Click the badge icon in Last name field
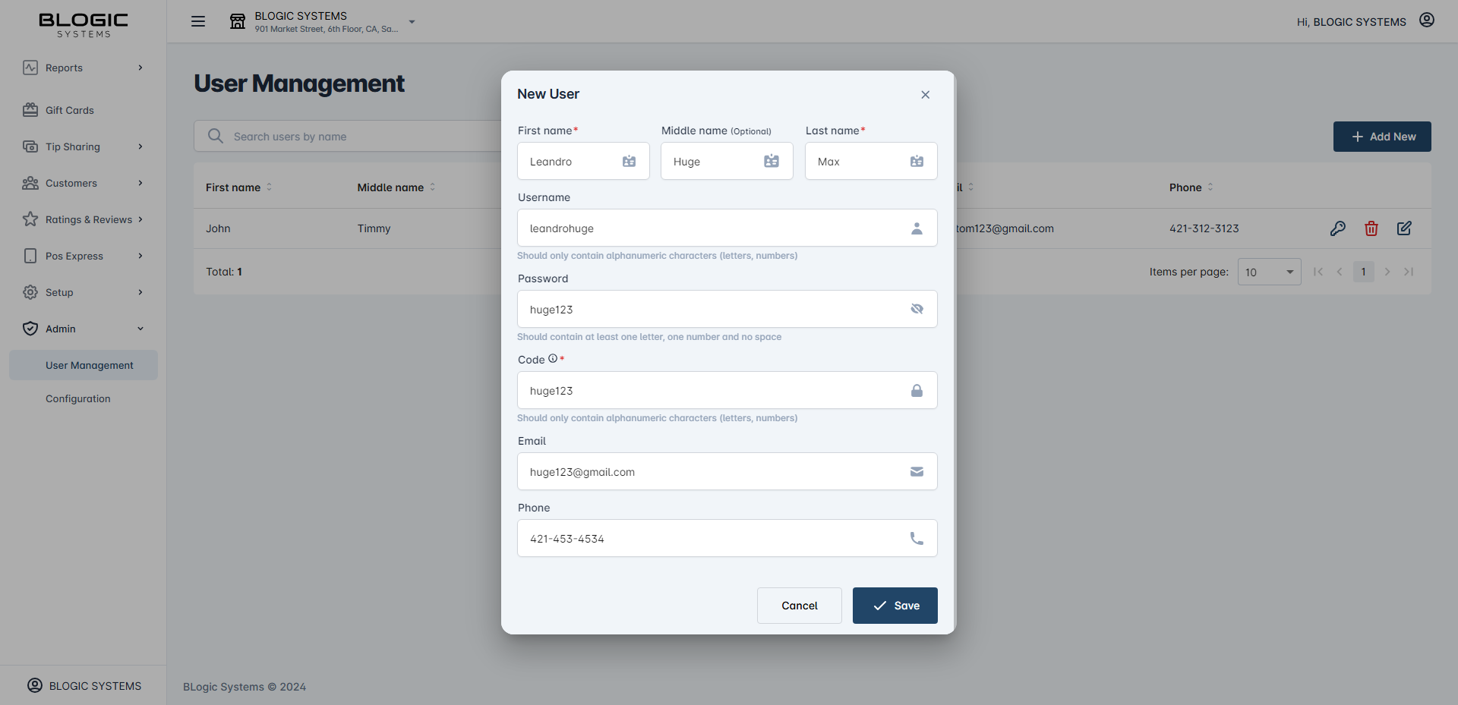This screenshot has width=1458, height=705. (917, 161)
